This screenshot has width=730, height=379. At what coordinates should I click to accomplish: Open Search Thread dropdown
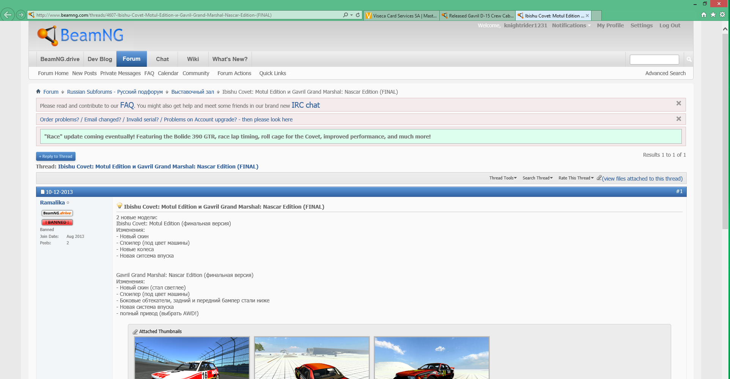pos(538,178)
